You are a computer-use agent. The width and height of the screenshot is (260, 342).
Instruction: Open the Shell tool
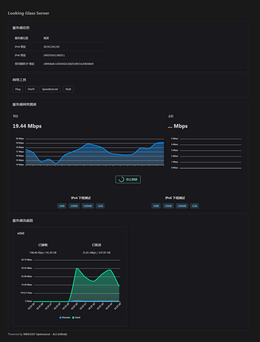tap(68, 89)
